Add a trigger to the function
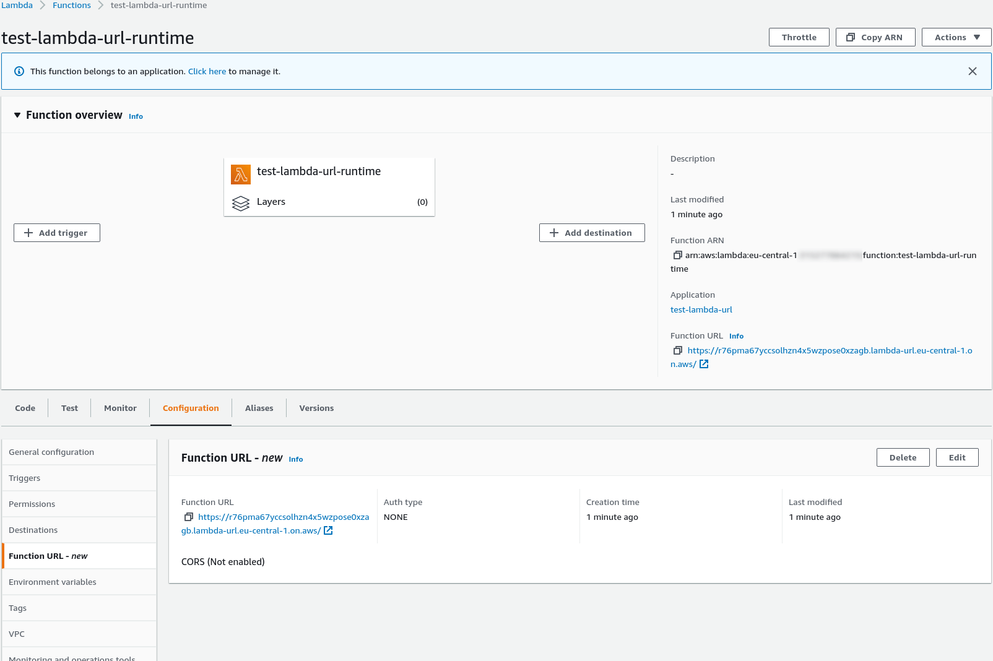The height and width of the screenshot is (661, 993). 57,233
